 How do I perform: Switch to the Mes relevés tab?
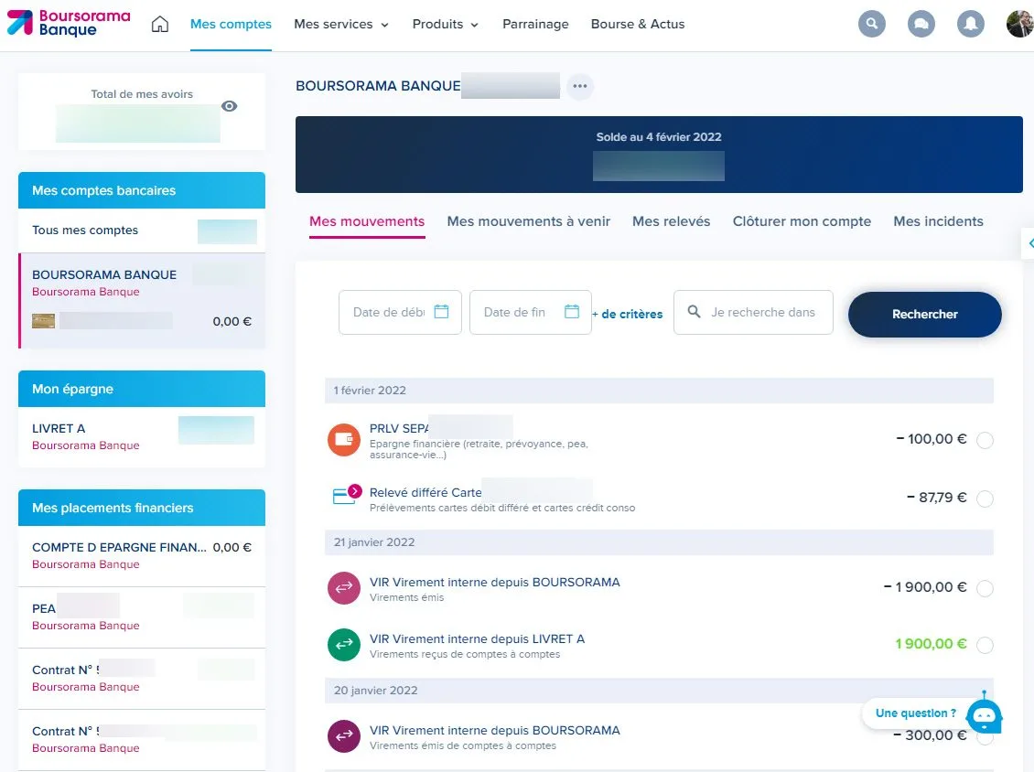tap(672, 221)
